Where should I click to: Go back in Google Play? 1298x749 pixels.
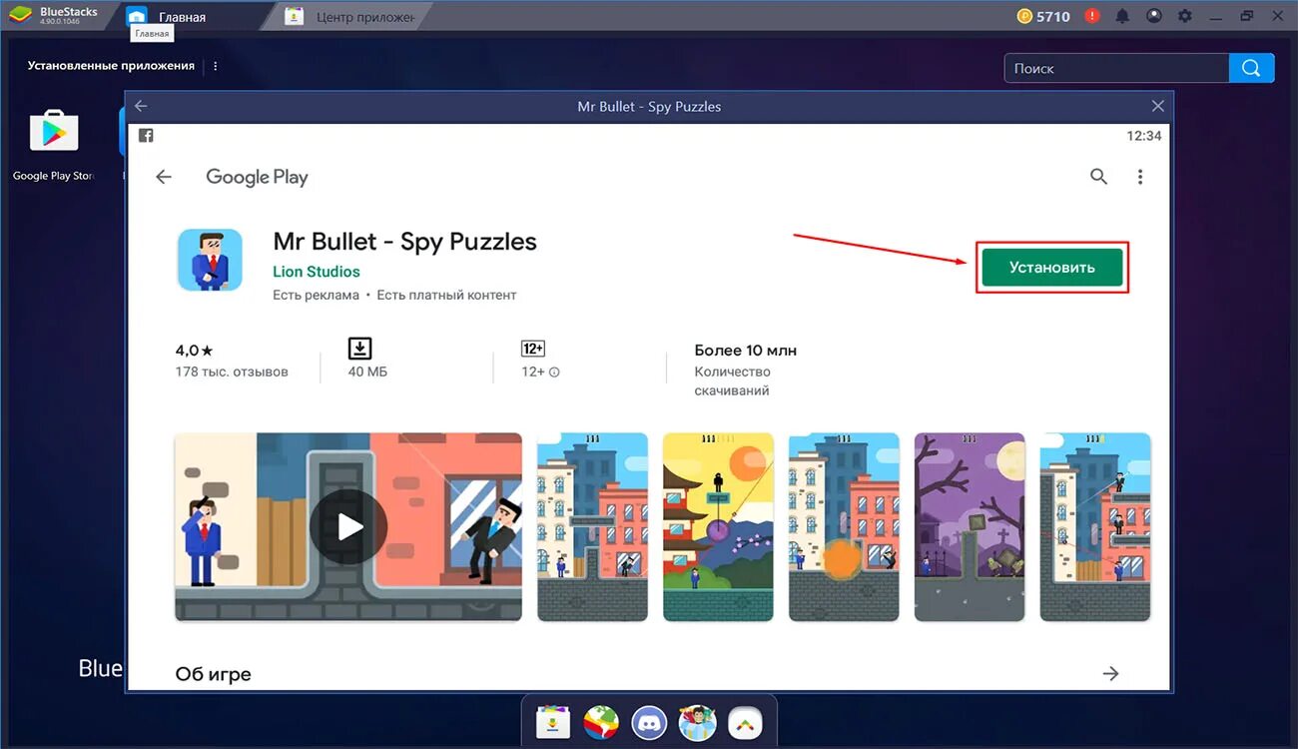point(164,177)
